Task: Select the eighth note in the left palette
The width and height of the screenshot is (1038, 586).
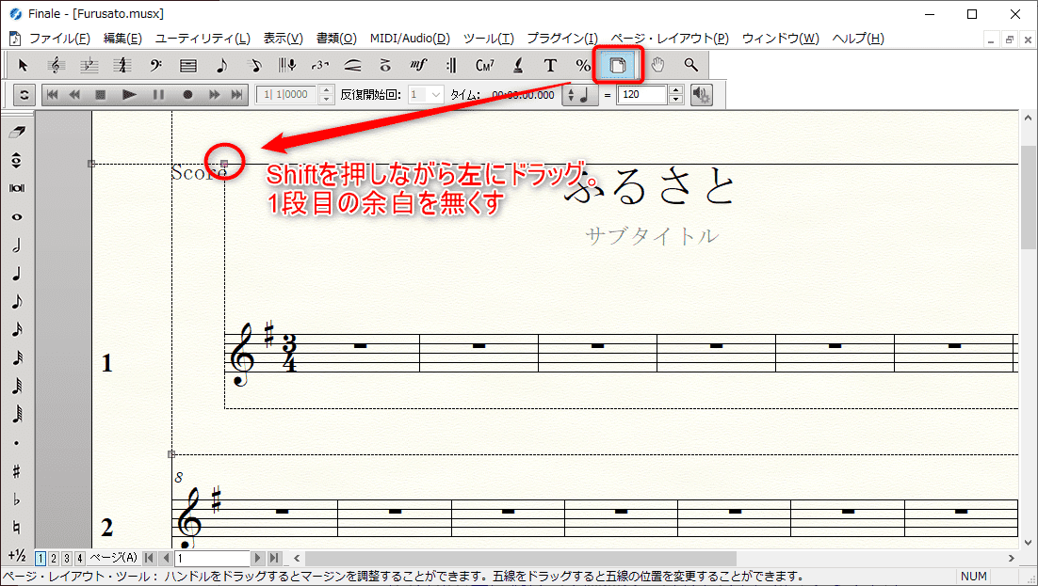Action: pos(17,301)
